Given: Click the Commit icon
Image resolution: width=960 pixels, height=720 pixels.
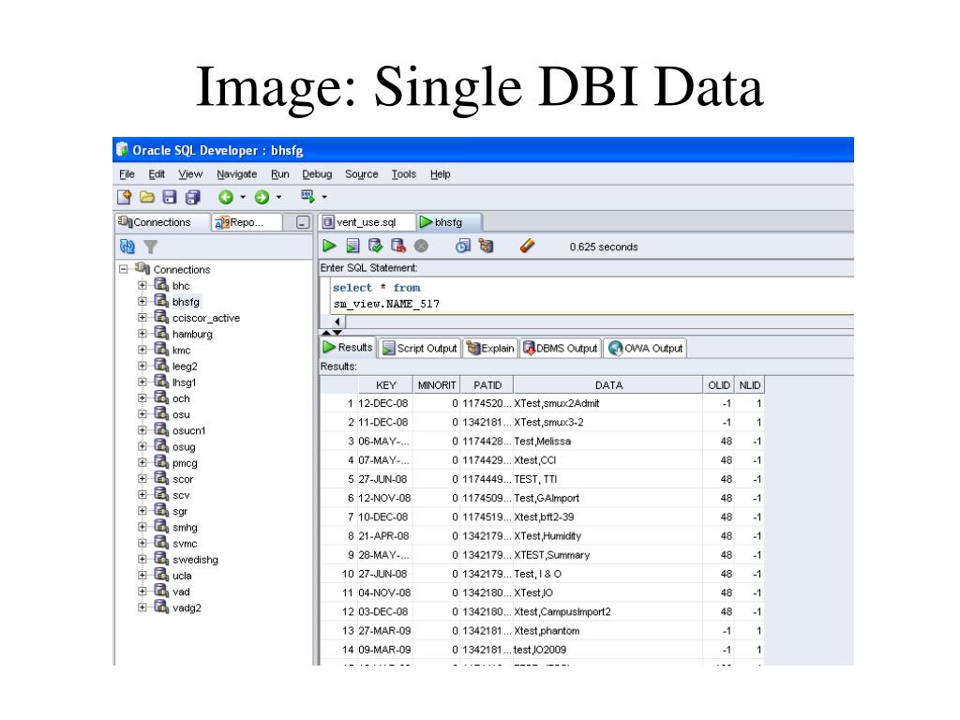Looking at the screenshot, I should [x=375, y=247].
